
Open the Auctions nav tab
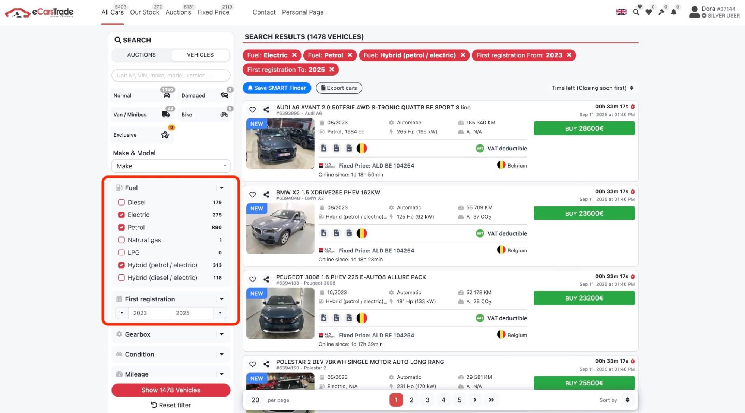point(178,12)
